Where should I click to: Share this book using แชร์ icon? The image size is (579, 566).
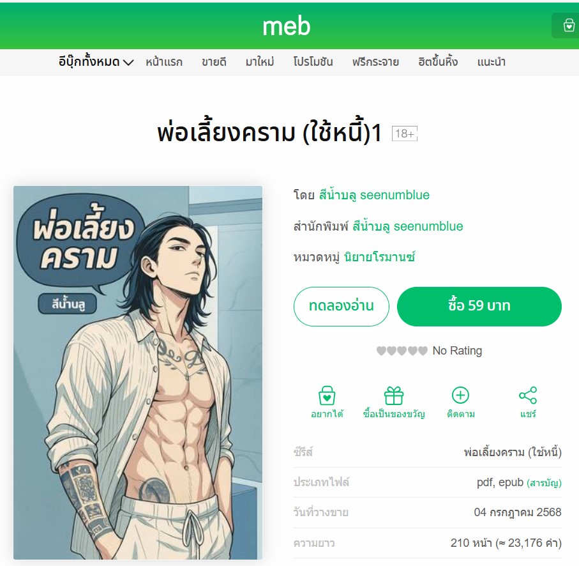pos(528,402)
